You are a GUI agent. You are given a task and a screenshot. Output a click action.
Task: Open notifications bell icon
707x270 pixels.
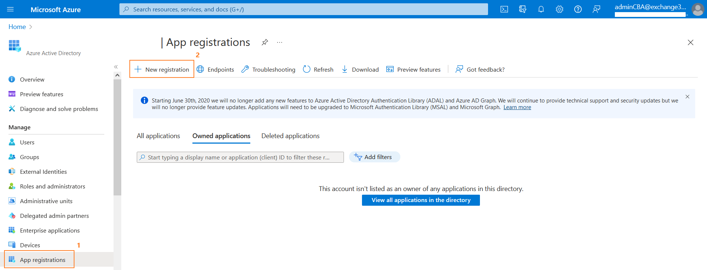(x=541, y=9)
